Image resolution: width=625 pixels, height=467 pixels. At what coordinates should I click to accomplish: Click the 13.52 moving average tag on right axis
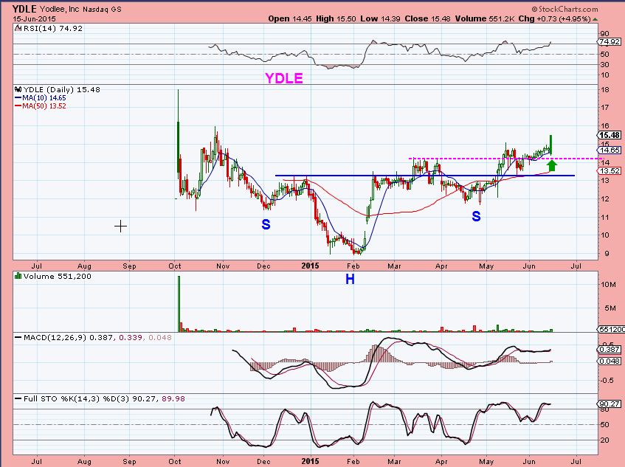coord(610,171)
